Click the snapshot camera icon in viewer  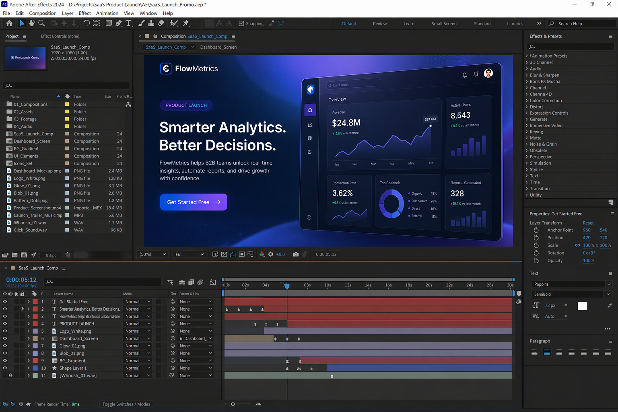point(296,254)
